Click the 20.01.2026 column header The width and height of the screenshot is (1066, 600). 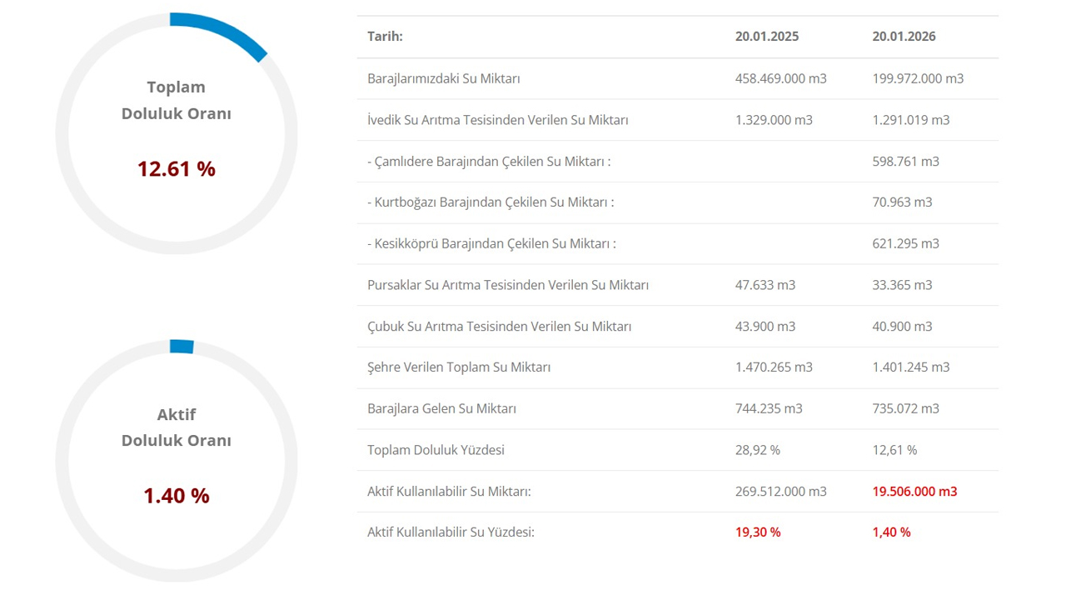(x=904, y=37)
